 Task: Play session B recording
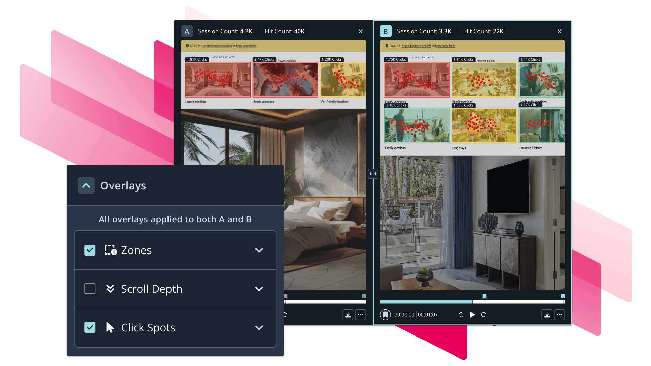(473, 314)
